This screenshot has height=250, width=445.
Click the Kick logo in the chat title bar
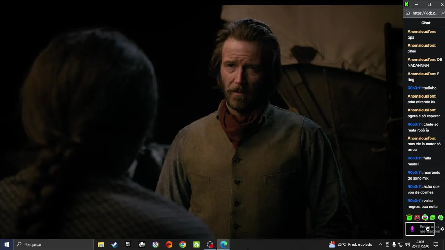[406, 4]
